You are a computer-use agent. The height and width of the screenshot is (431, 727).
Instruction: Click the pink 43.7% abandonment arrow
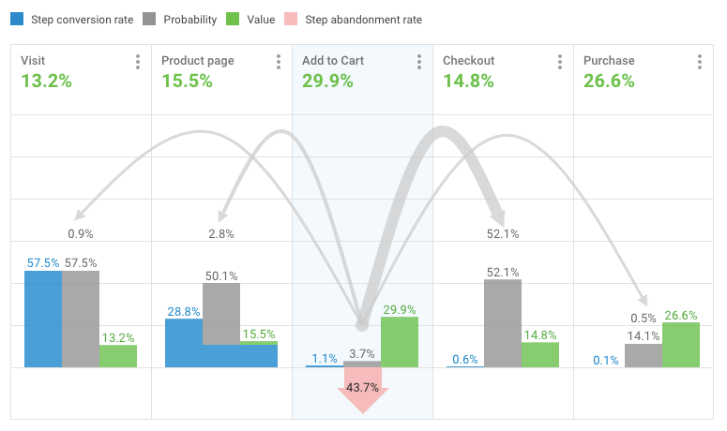(x=363, y=390)
